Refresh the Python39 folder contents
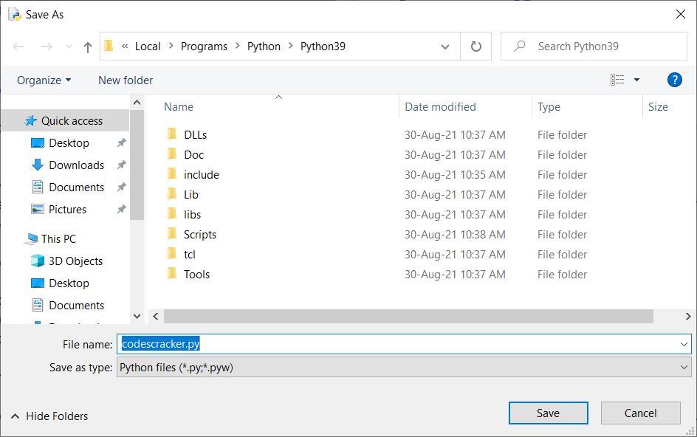 point(475,46)
